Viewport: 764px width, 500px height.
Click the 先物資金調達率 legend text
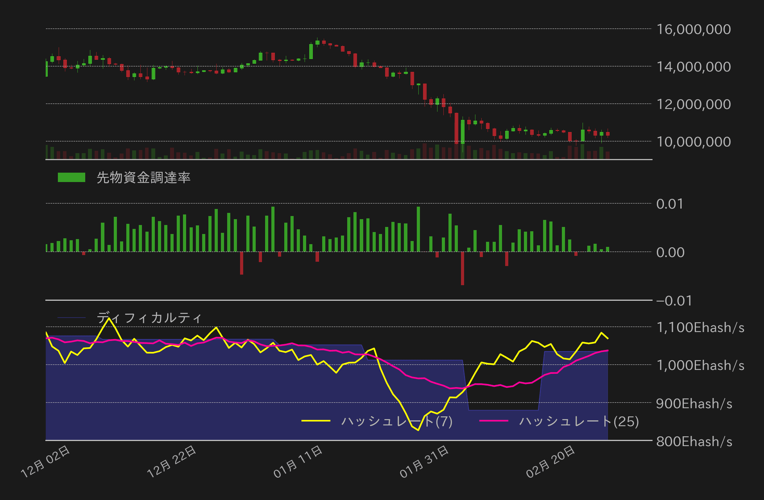(144, 177)
